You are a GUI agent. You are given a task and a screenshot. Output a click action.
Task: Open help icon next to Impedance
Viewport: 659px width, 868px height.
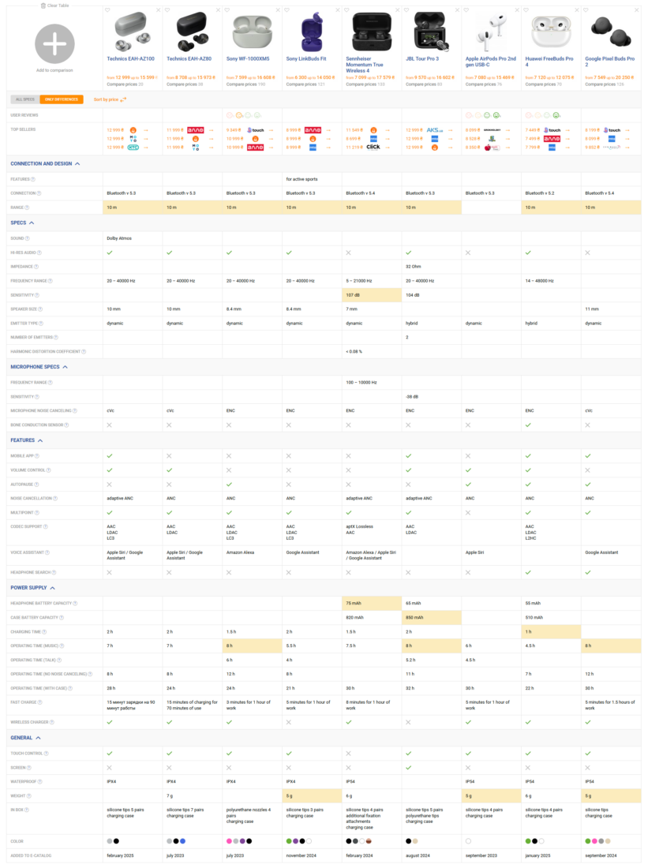point(36,267)
